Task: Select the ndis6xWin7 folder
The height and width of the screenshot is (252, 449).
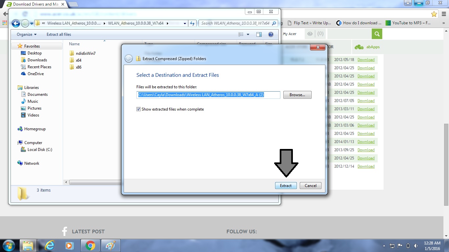Action: point(83,53)
